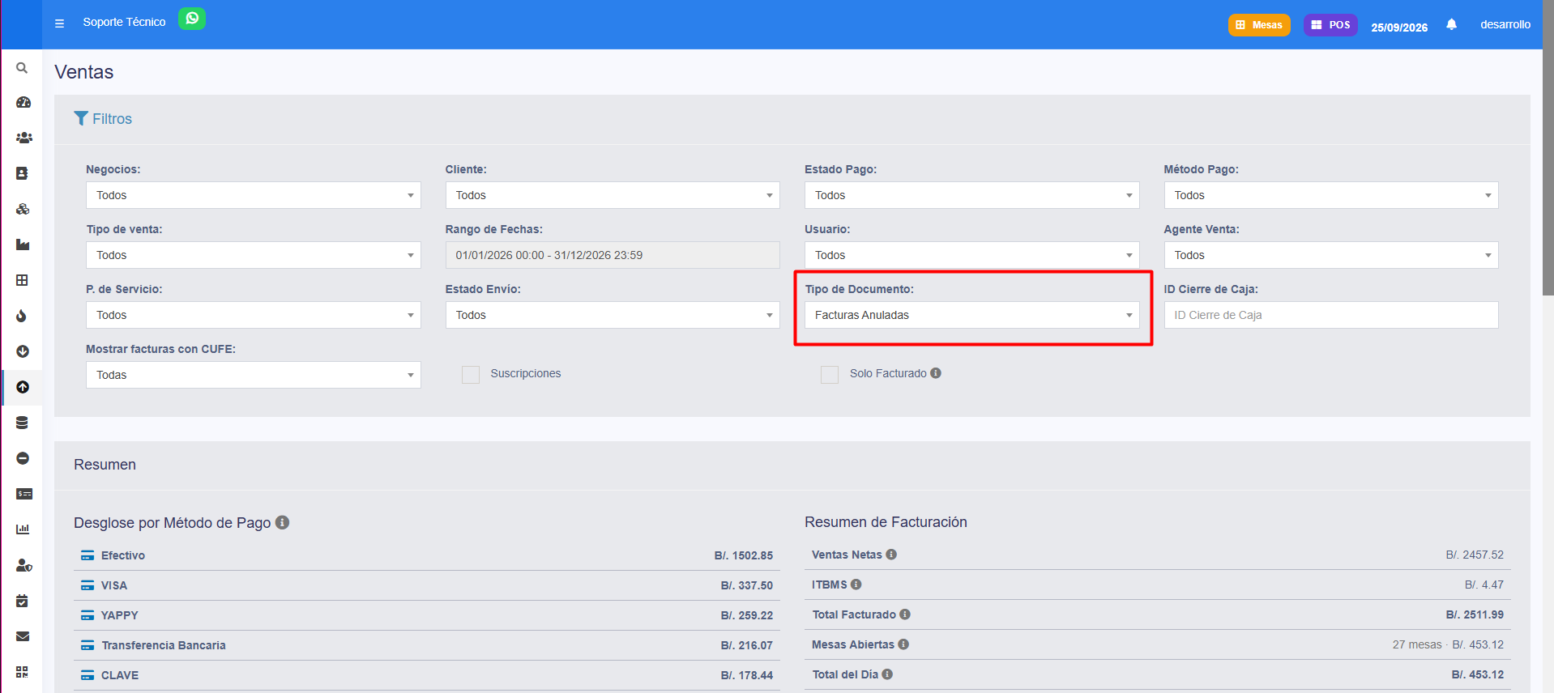Open the Estado Pago dropdown
1554x693 pixels.
point(971,195)
